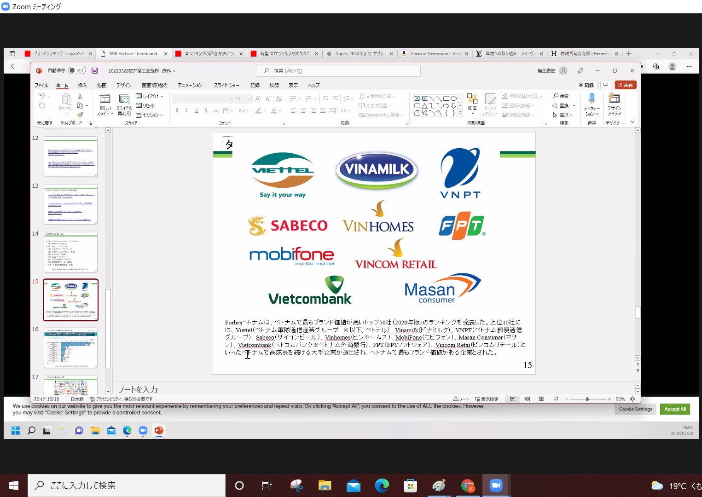702x497 pixels.
Task: Click the Undo arrow icon
Action: (x=42, y=96)
